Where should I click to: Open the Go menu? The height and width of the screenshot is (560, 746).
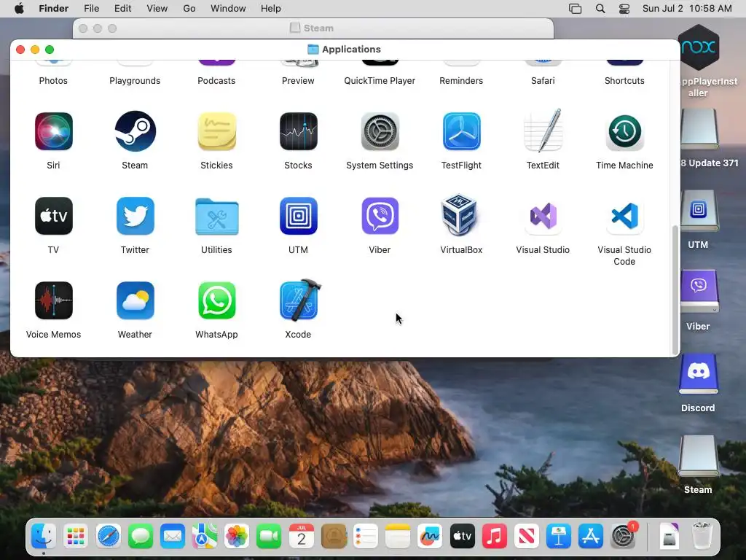point(189,9)
